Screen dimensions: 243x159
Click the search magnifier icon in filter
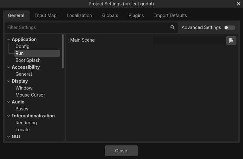click(x=172, y=27)
